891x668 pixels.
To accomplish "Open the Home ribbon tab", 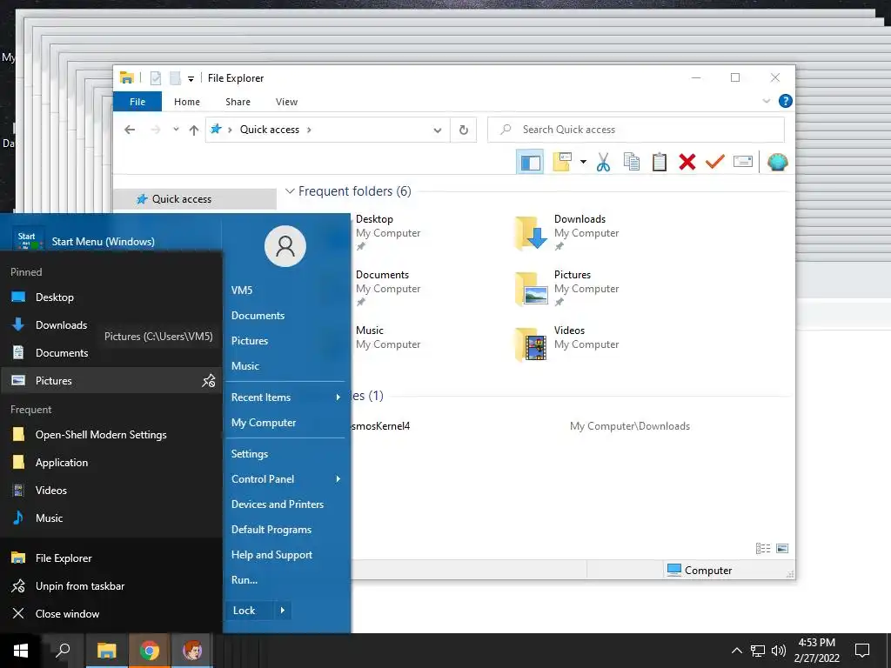I will [x=187, y=102].
